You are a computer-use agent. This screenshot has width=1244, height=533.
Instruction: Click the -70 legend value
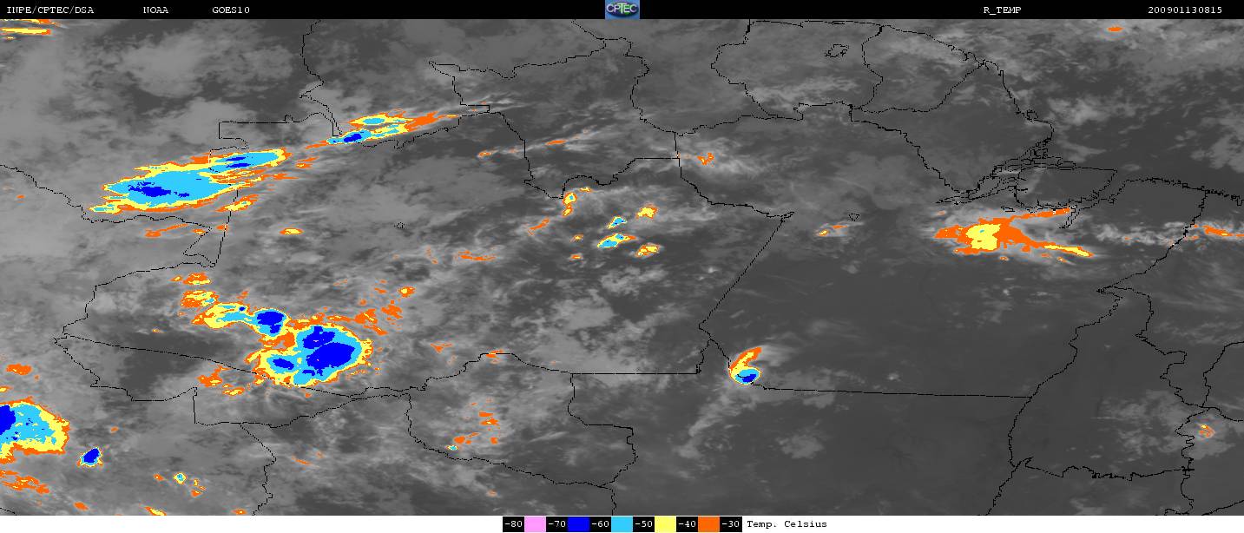tap(556, 524)
